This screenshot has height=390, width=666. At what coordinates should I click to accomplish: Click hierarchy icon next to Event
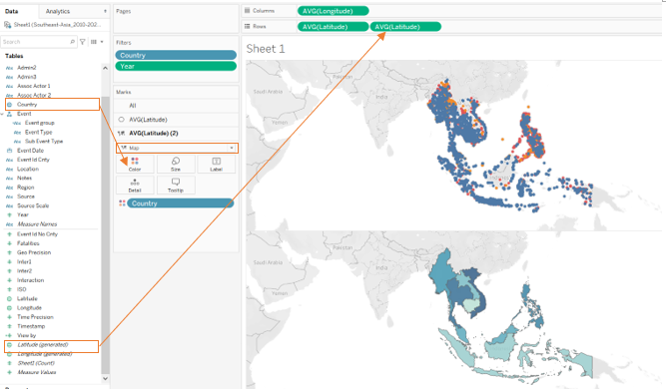click(x=9, y=114)
